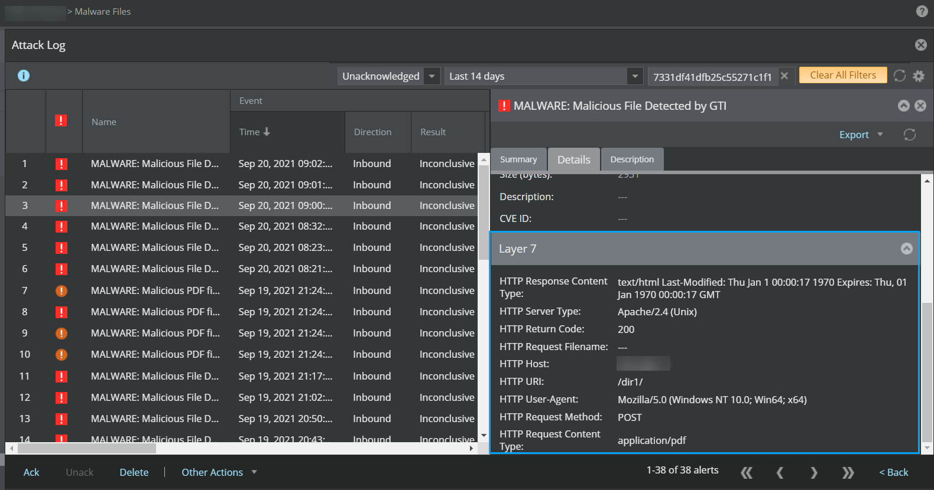Go to the last page of alerts
The width and height of the screenshot is (934, 490).
coord(848,472)
